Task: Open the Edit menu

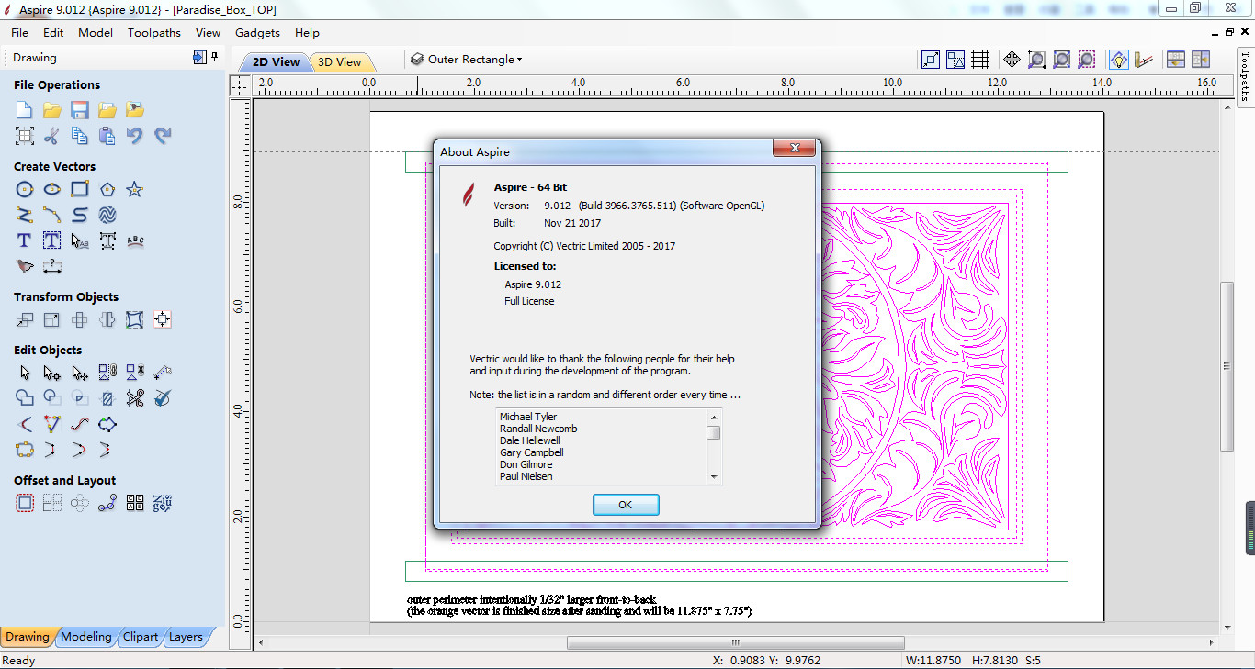Action: pyautogui.click(x=53, y=33)
